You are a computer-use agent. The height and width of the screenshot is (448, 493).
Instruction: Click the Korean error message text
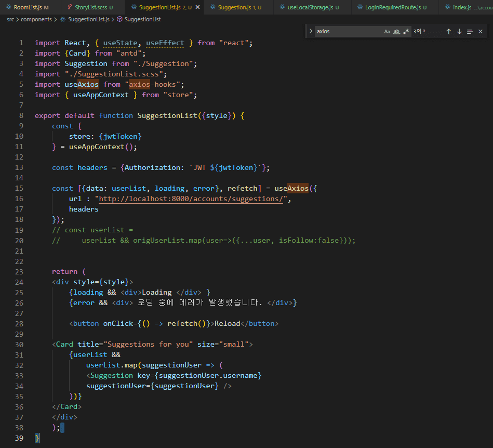(x=199, y=302)
